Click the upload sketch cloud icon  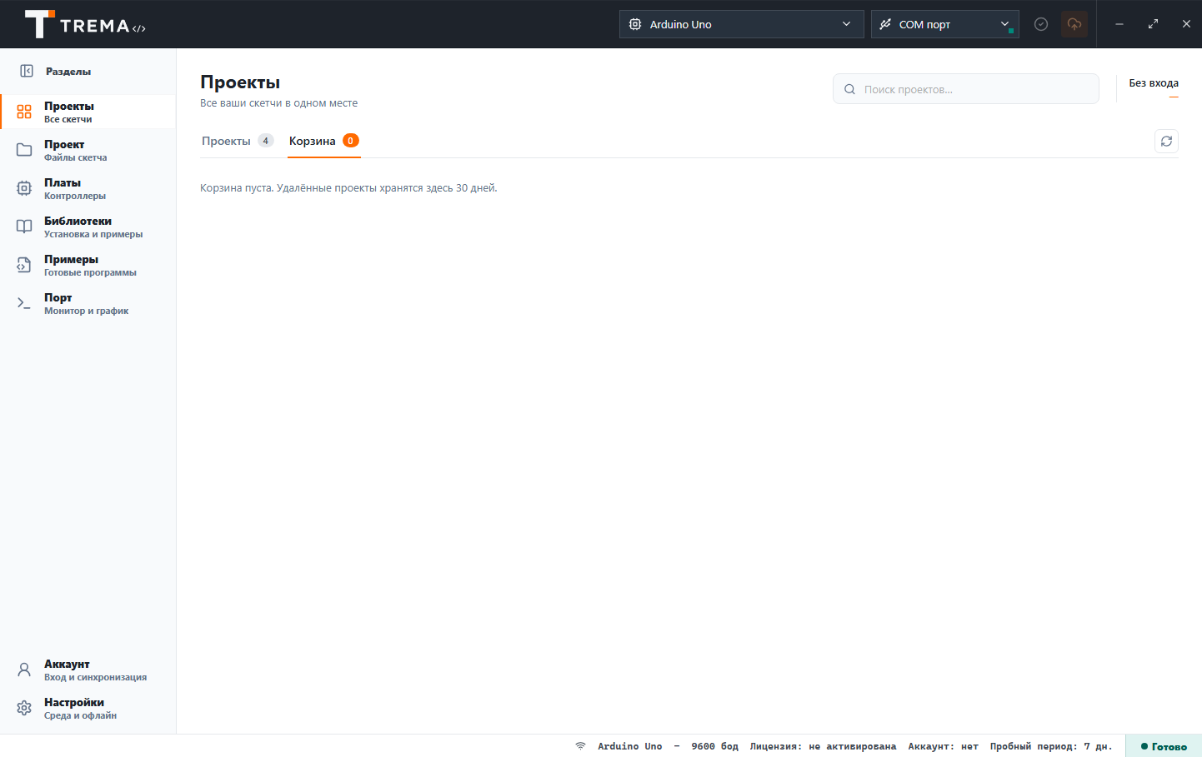[x=1074, y=24]
